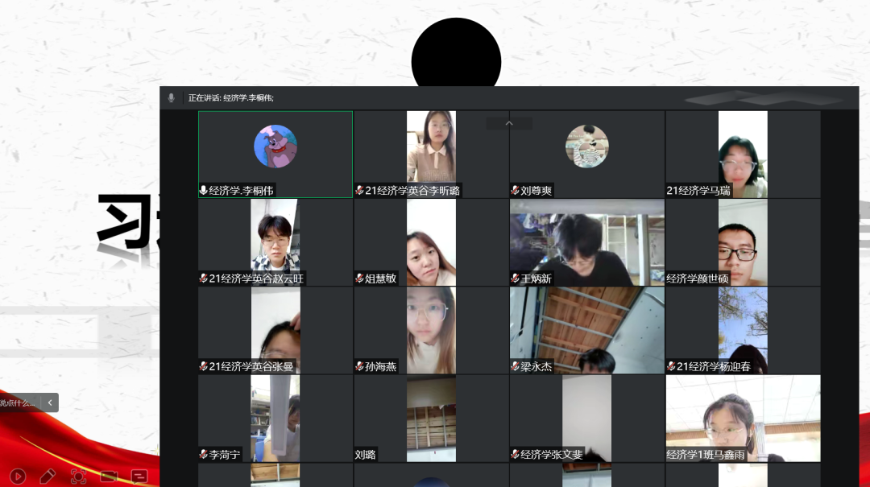Collapse the 说点什么 chat box arrow
Screen dimensions: 870x487
pyautogui.click(x=50, y=402)
